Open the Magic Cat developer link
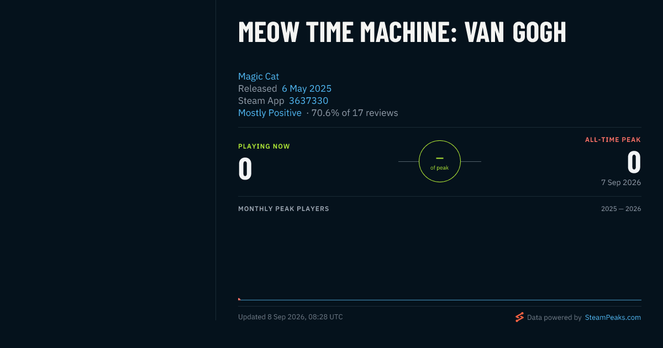Screen dimensions: 663x348 pyautogui.click(x=259, y=76)
